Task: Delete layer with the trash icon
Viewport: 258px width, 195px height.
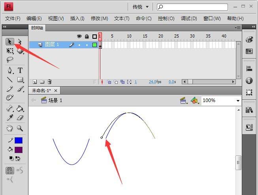Action: 49,82
